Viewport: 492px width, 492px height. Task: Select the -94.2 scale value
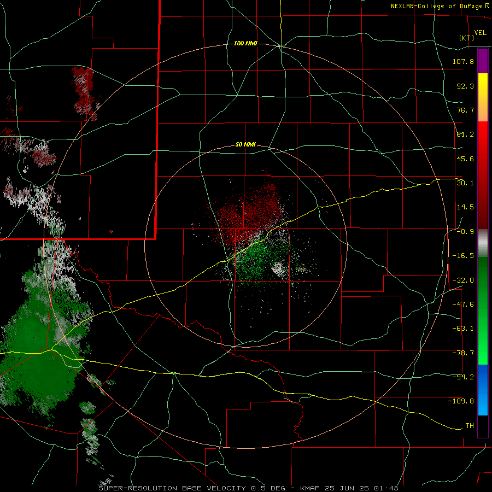point(463,377)
